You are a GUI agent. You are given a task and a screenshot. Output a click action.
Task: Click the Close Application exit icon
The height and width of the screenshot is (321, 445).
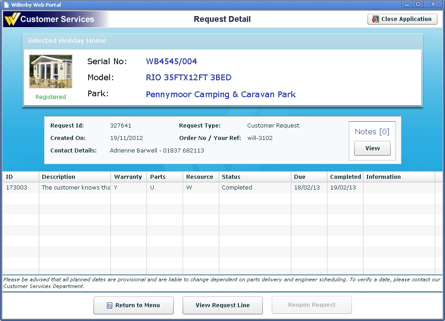coord(375,19)
